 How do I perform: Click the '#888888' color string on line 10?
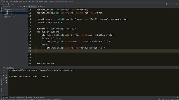[81, 10]
